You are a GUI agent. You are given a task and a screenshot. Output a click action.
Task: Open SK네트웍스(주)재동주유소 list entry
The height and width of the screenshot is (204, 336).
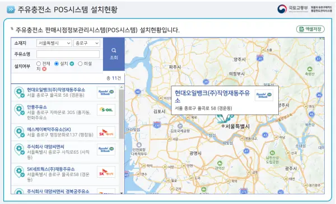click(x=51, y=169)
